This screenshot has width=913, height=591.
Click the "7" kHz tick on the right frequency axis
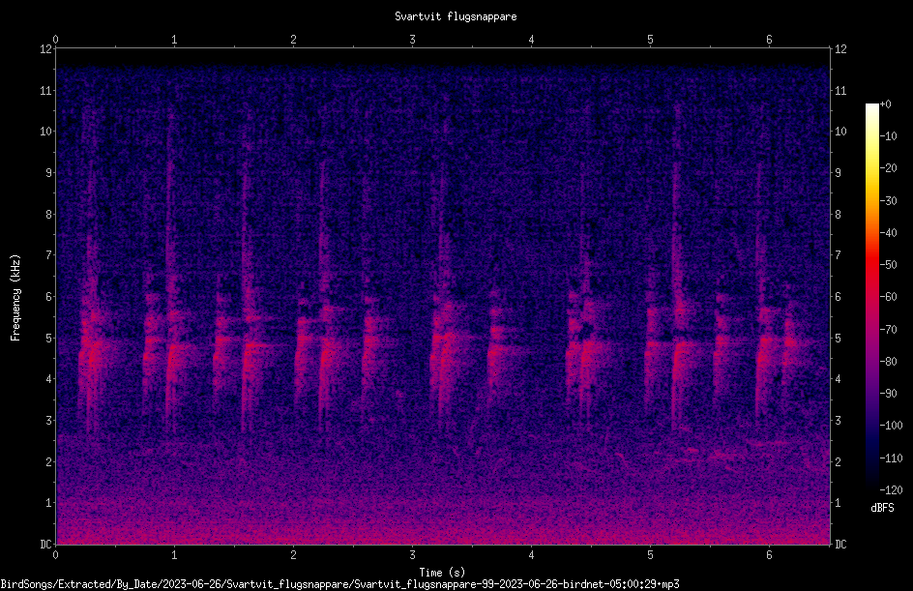(838, 255)
